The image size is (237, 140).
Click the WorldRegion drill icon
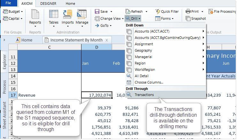pos(129,70)
